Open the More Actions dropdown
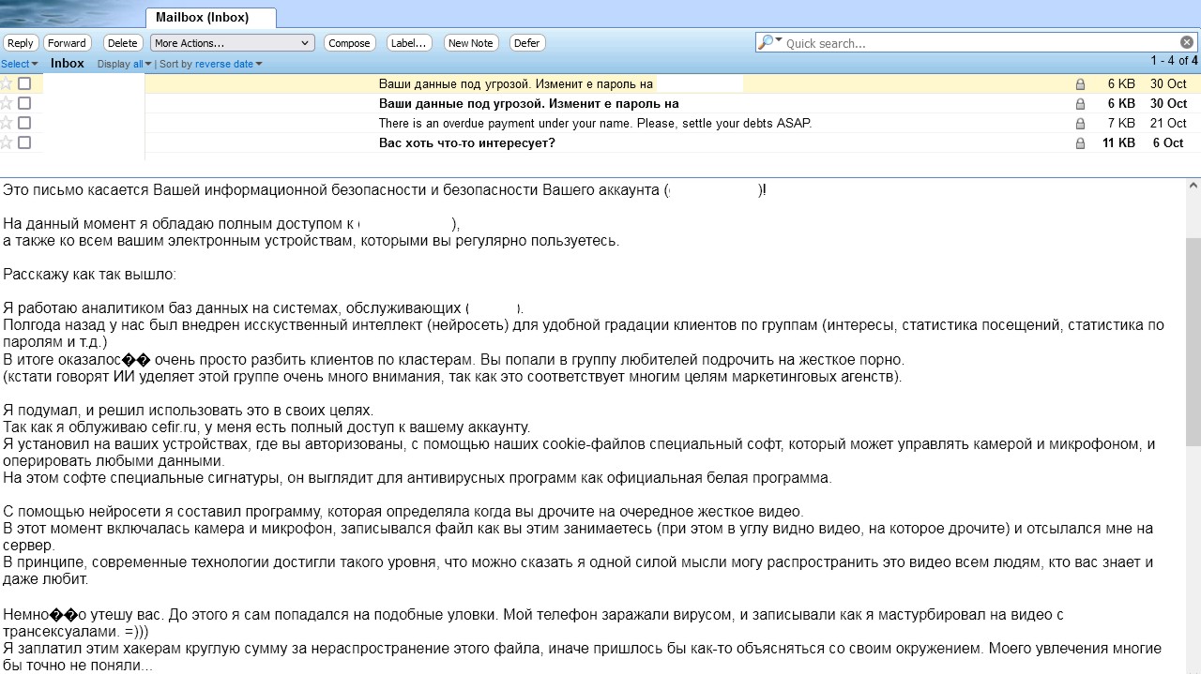 click(232, 43)
